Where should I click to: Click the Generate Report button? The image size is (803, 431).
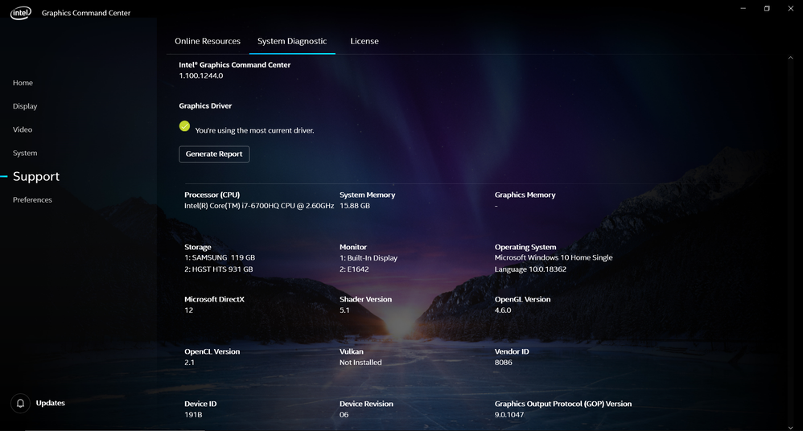coord(214,154)
